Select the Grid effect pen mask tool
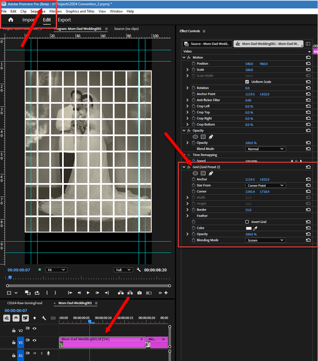 [211, 173]
